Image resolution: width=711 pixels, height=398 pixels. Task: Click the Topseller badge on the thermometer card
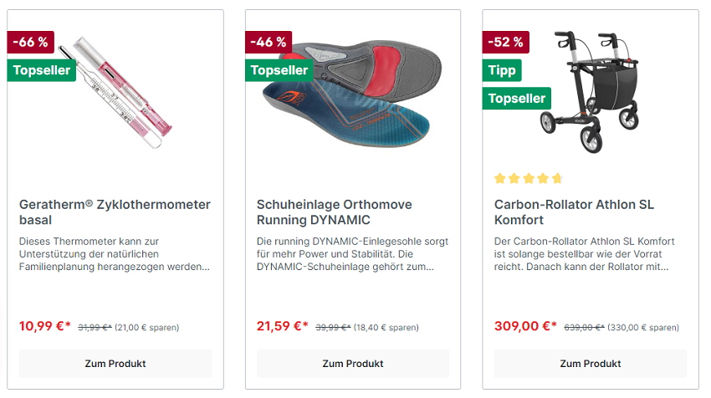(42, 70)
